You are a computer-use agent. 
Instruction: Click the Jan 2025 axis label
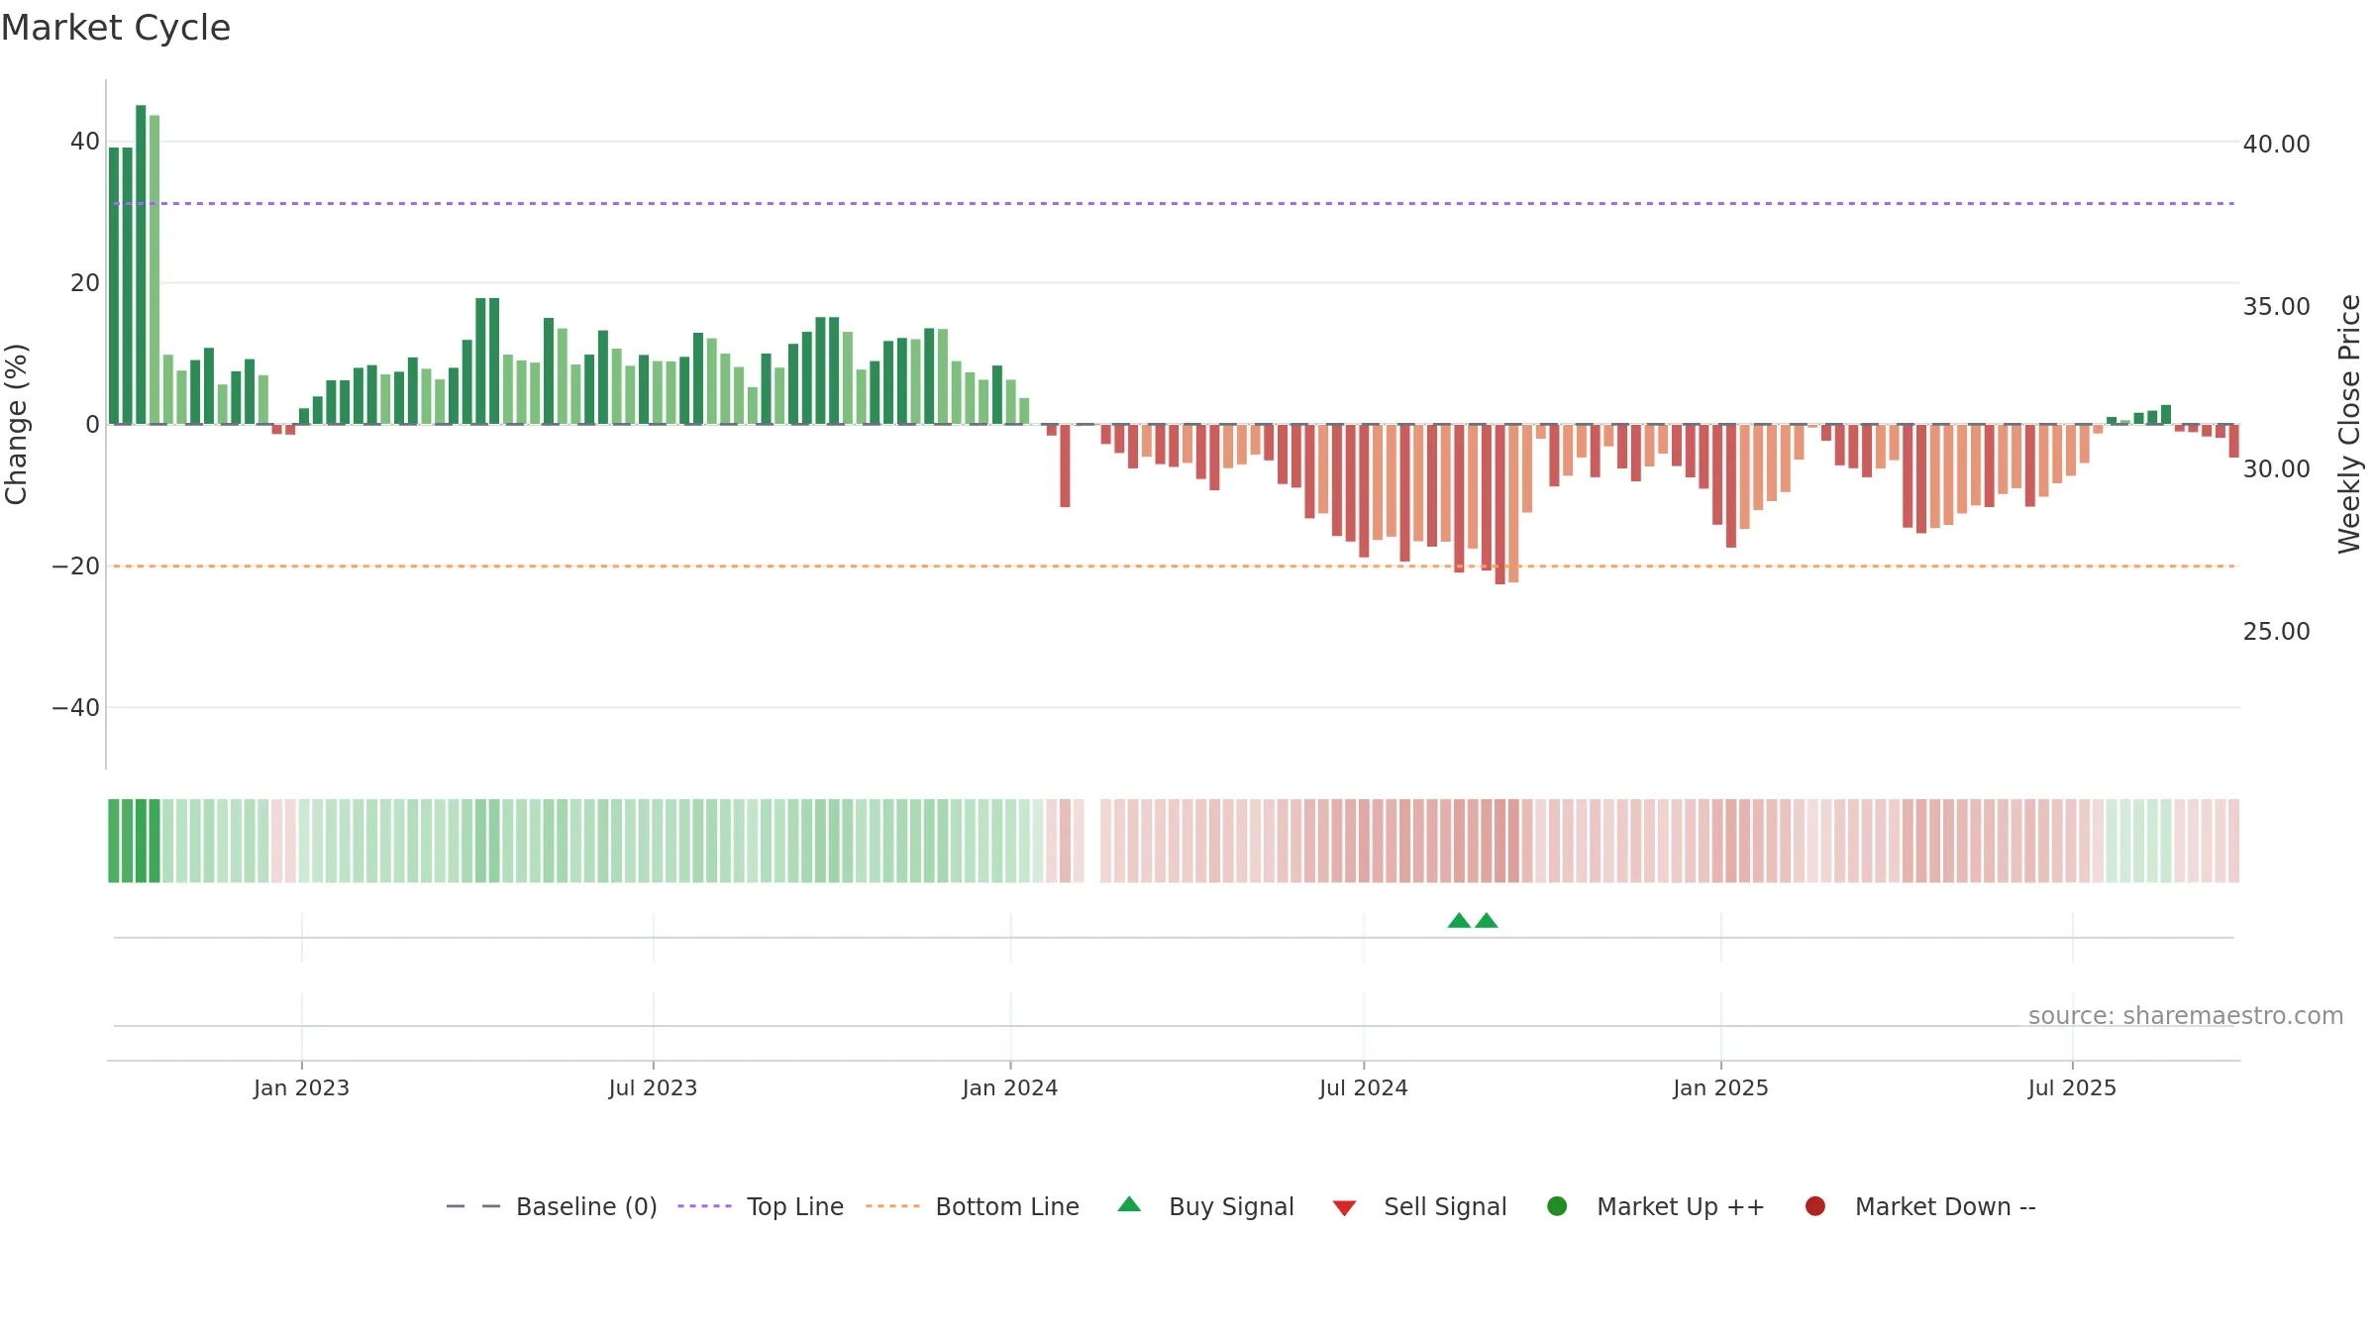1721,1087
